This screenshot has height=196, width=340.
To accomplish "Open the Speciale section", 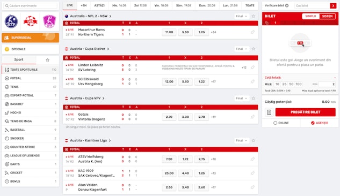I will coord(31,49).
